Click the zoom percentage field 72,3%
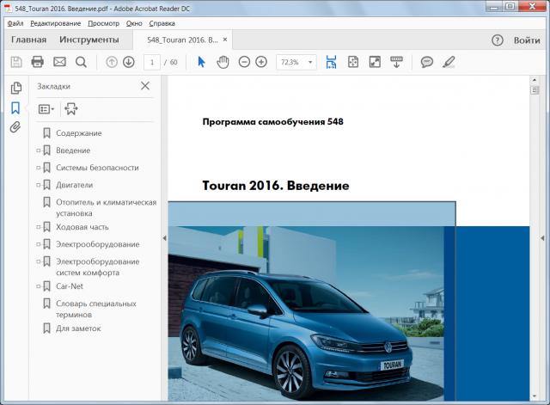The image size is (550, 405). [x=290, y=63]
